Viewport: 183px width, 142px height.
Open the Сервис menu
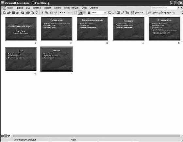tap(58, 8)
